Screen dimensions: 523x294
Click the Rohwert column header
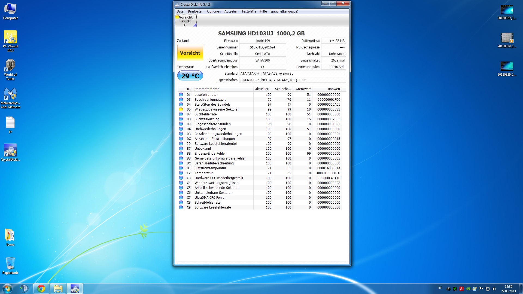click(334, 89)
